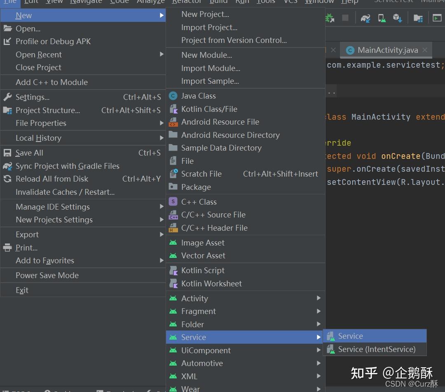Create a new C++ Class
This screenshot has height=392, width=445.
point(199,201)
